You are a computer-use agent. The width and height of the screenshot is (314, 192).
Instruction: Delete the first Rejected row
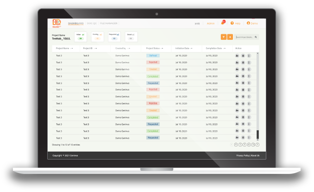tap(243, 63)
